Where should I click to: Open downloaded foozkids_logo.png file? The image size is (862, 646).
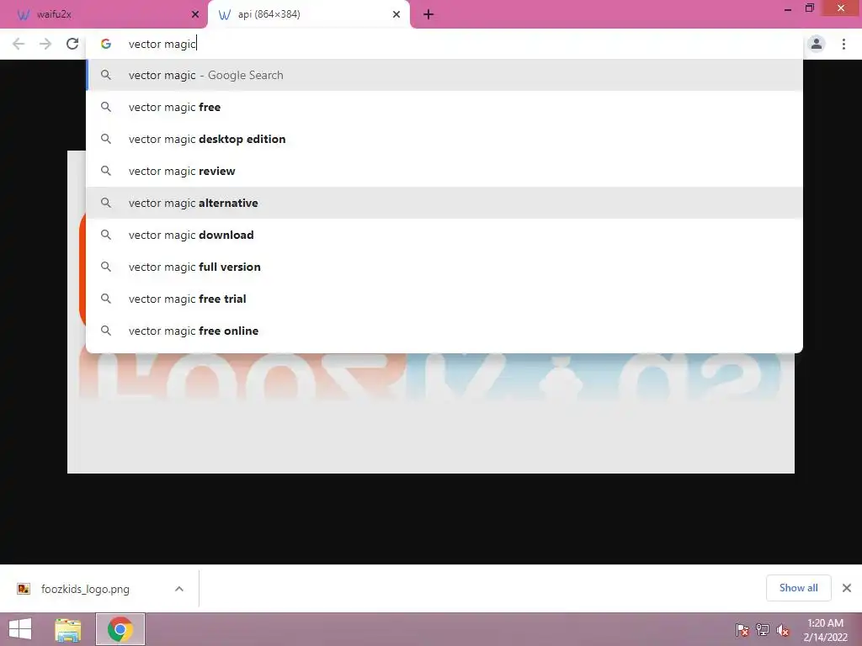point(85,589)
